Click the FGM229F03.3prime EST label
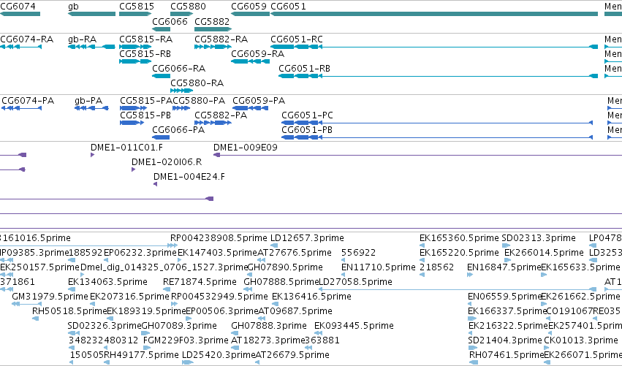Screen dimensions: 622x366 pos(186,340)
